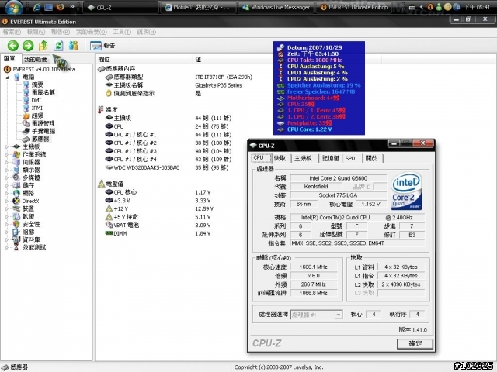
Task: Switch to Mobile01 browser taskbar item
Action: 199,7
